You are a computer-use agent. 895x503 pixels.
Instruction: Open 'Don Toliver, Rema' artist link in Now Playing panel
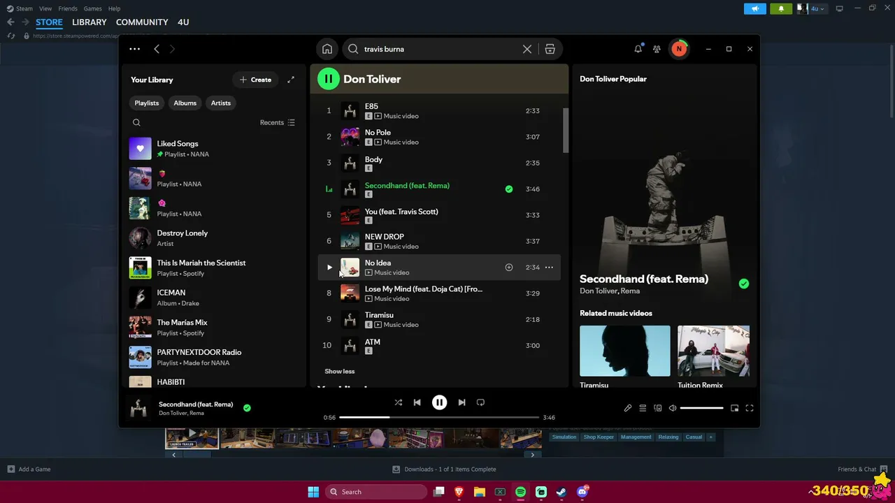click(x=610, y=291)
